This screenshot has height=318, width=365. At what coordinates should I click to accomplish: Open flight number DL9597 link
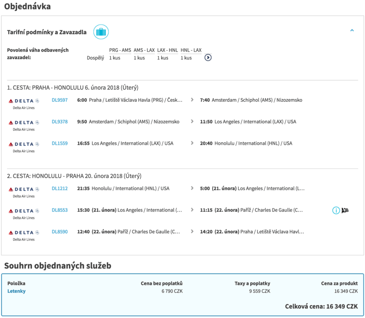coord(60,100)
